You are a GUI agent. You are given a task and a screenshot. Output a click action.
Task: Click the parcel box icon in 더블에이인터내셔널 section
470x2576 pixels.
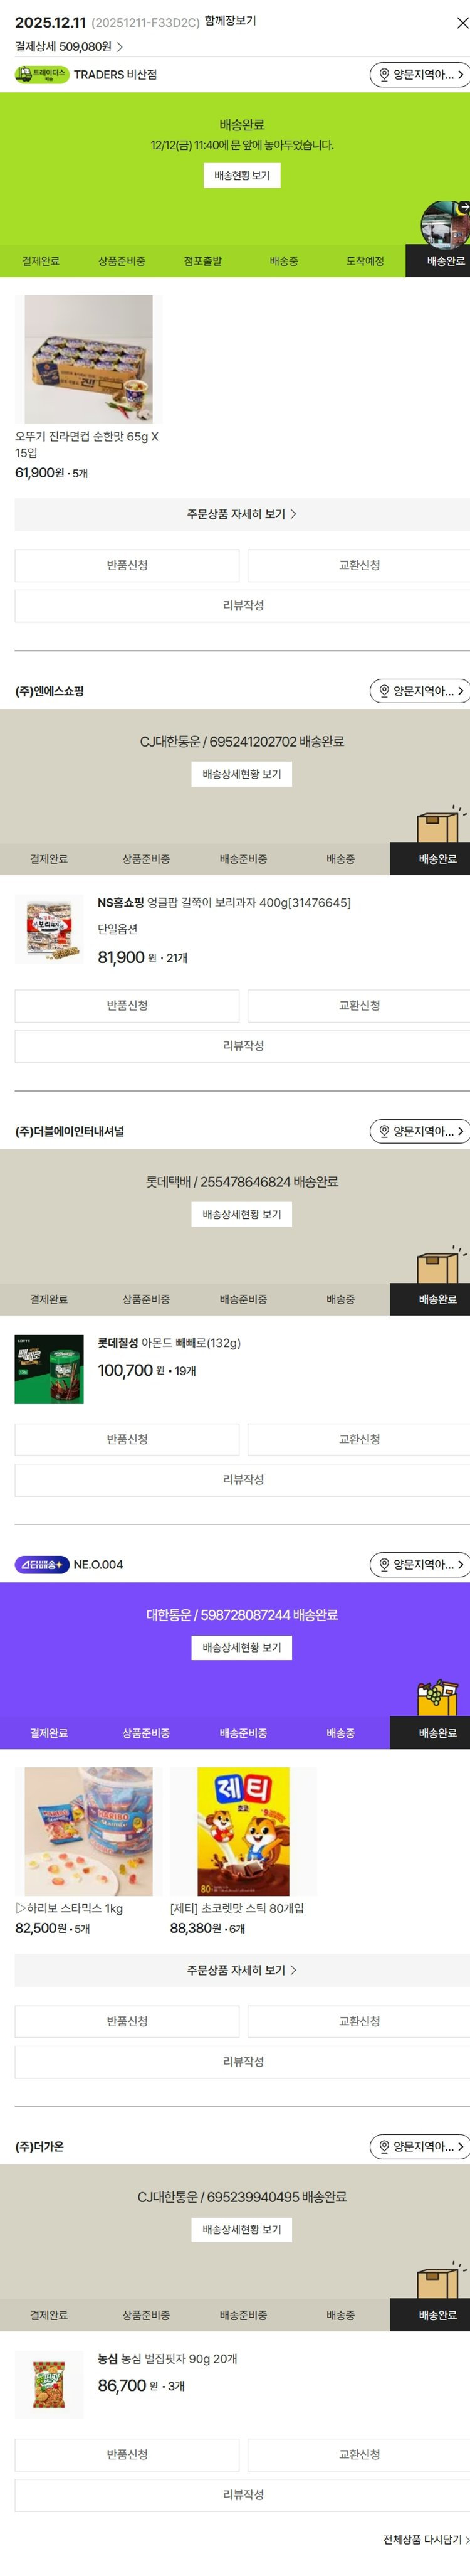pos(440,1265)
